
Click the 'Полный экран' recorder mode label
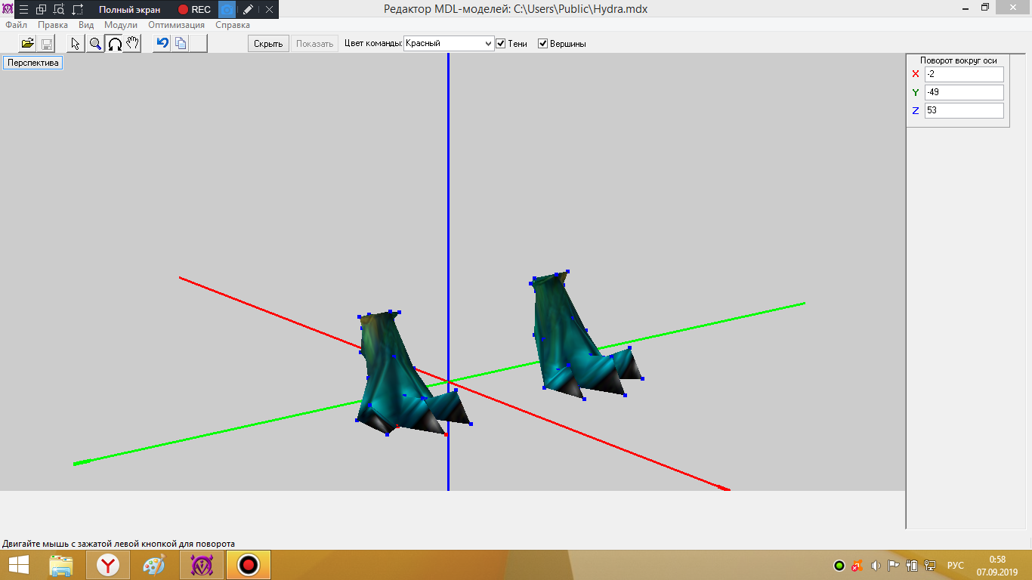[129, 10]
